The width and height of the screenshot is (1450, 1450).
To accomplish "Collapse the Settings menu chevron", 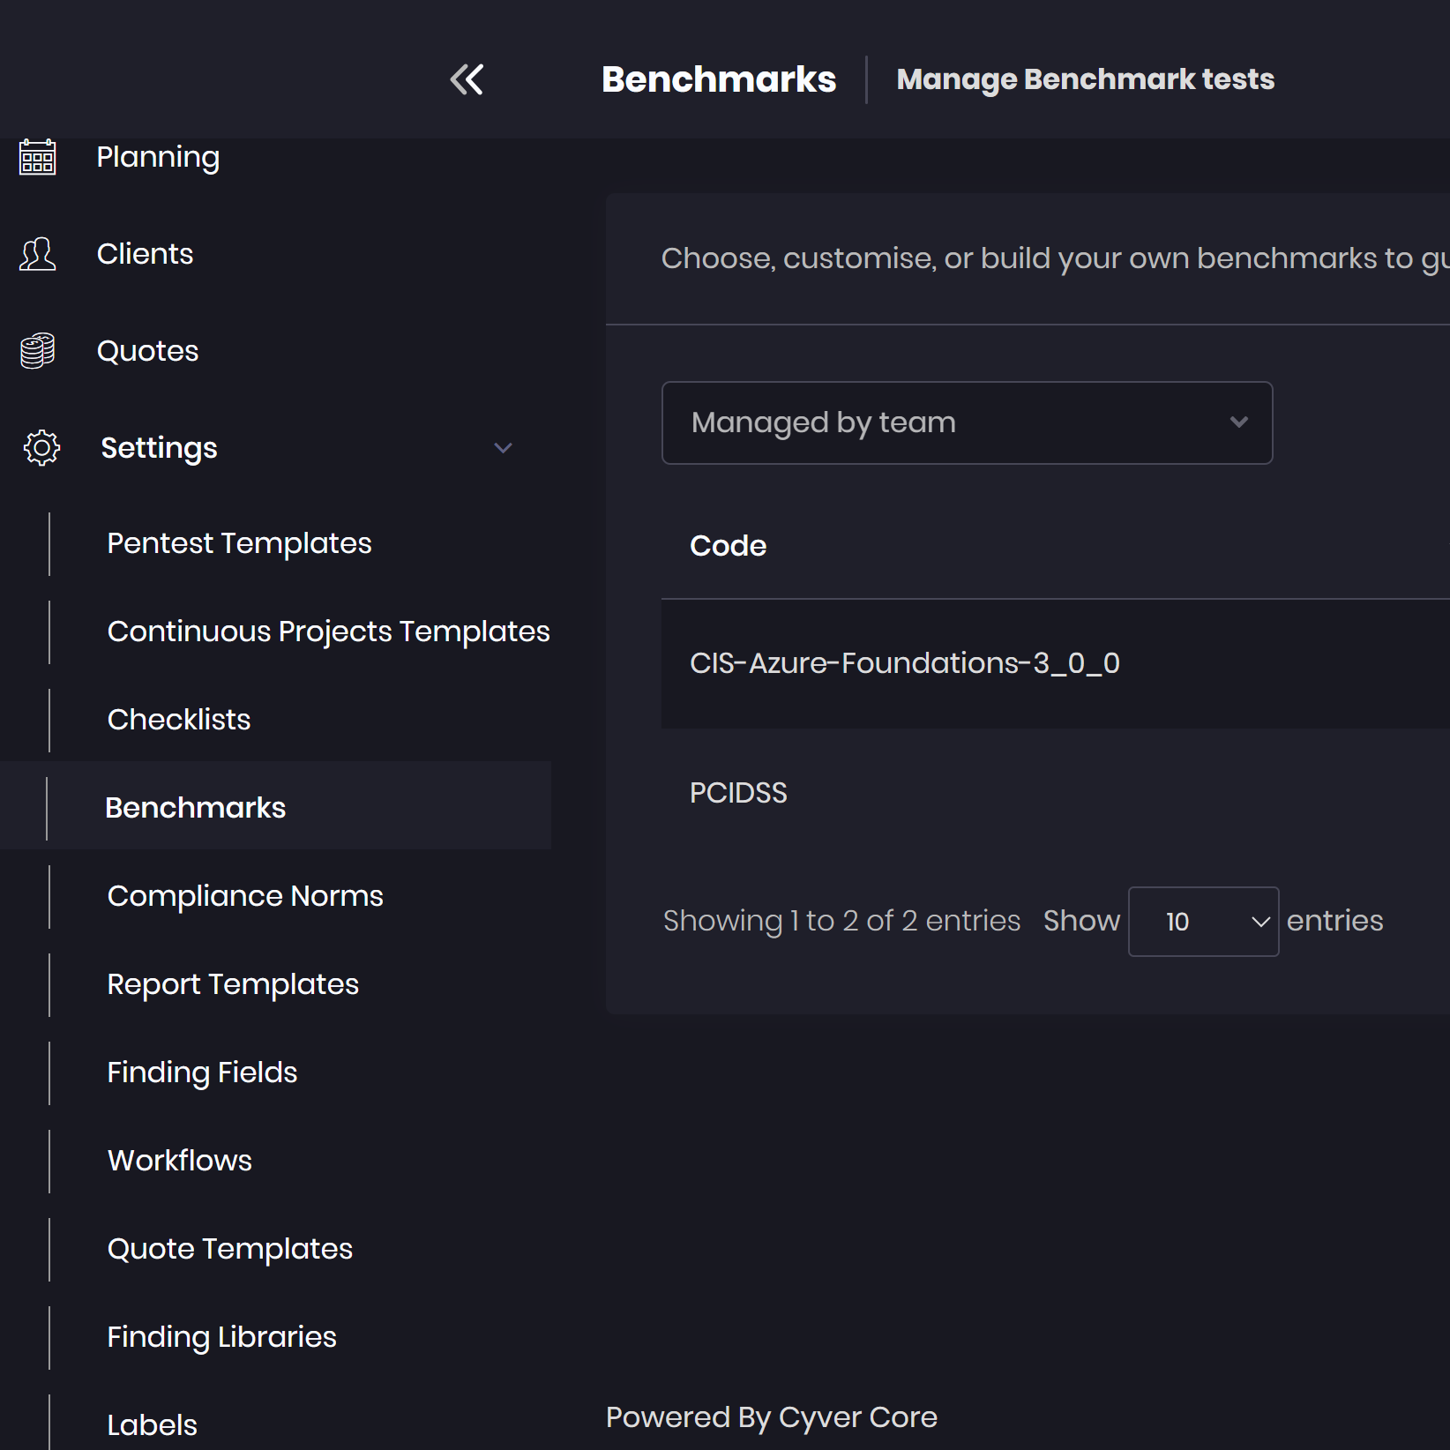I will click(x=503, y=448).
